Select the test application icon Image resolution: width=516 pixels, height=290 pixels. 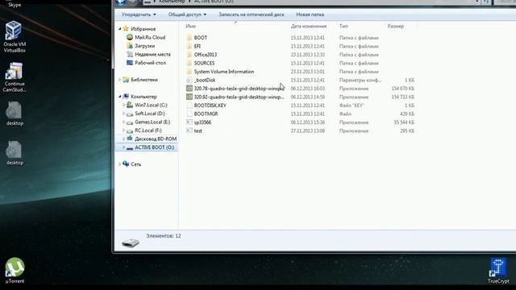click(x=189, y=130)
